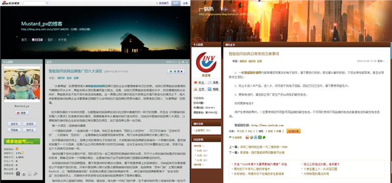Click the heart 关注 follow button
The height and width of the screenshot is (183, 392).
coord(199,82)
